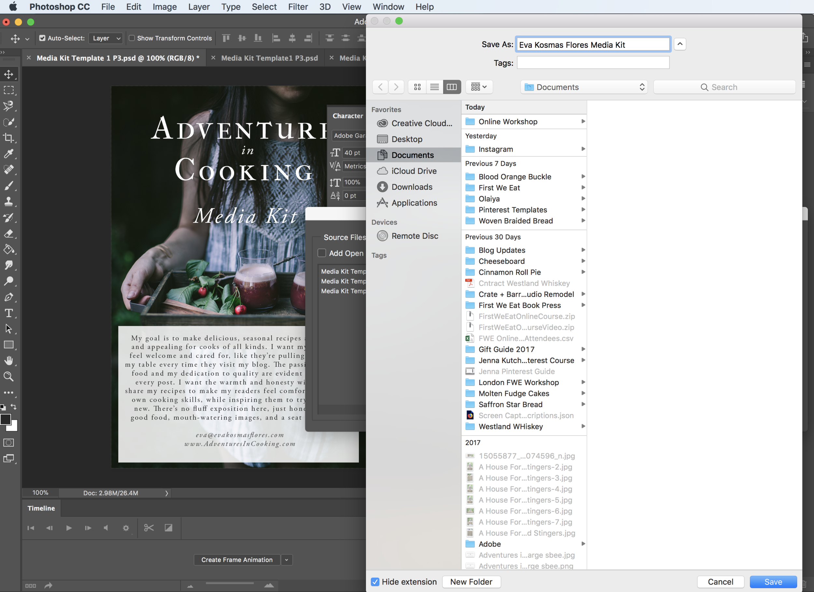
Task: Click the timeline scissors split icon
Action: [x=148, y=528]
